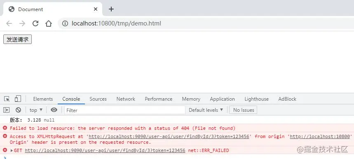Click the Origin' header is present text line
This screenshot has height=159, width=354.
[80, 142]
